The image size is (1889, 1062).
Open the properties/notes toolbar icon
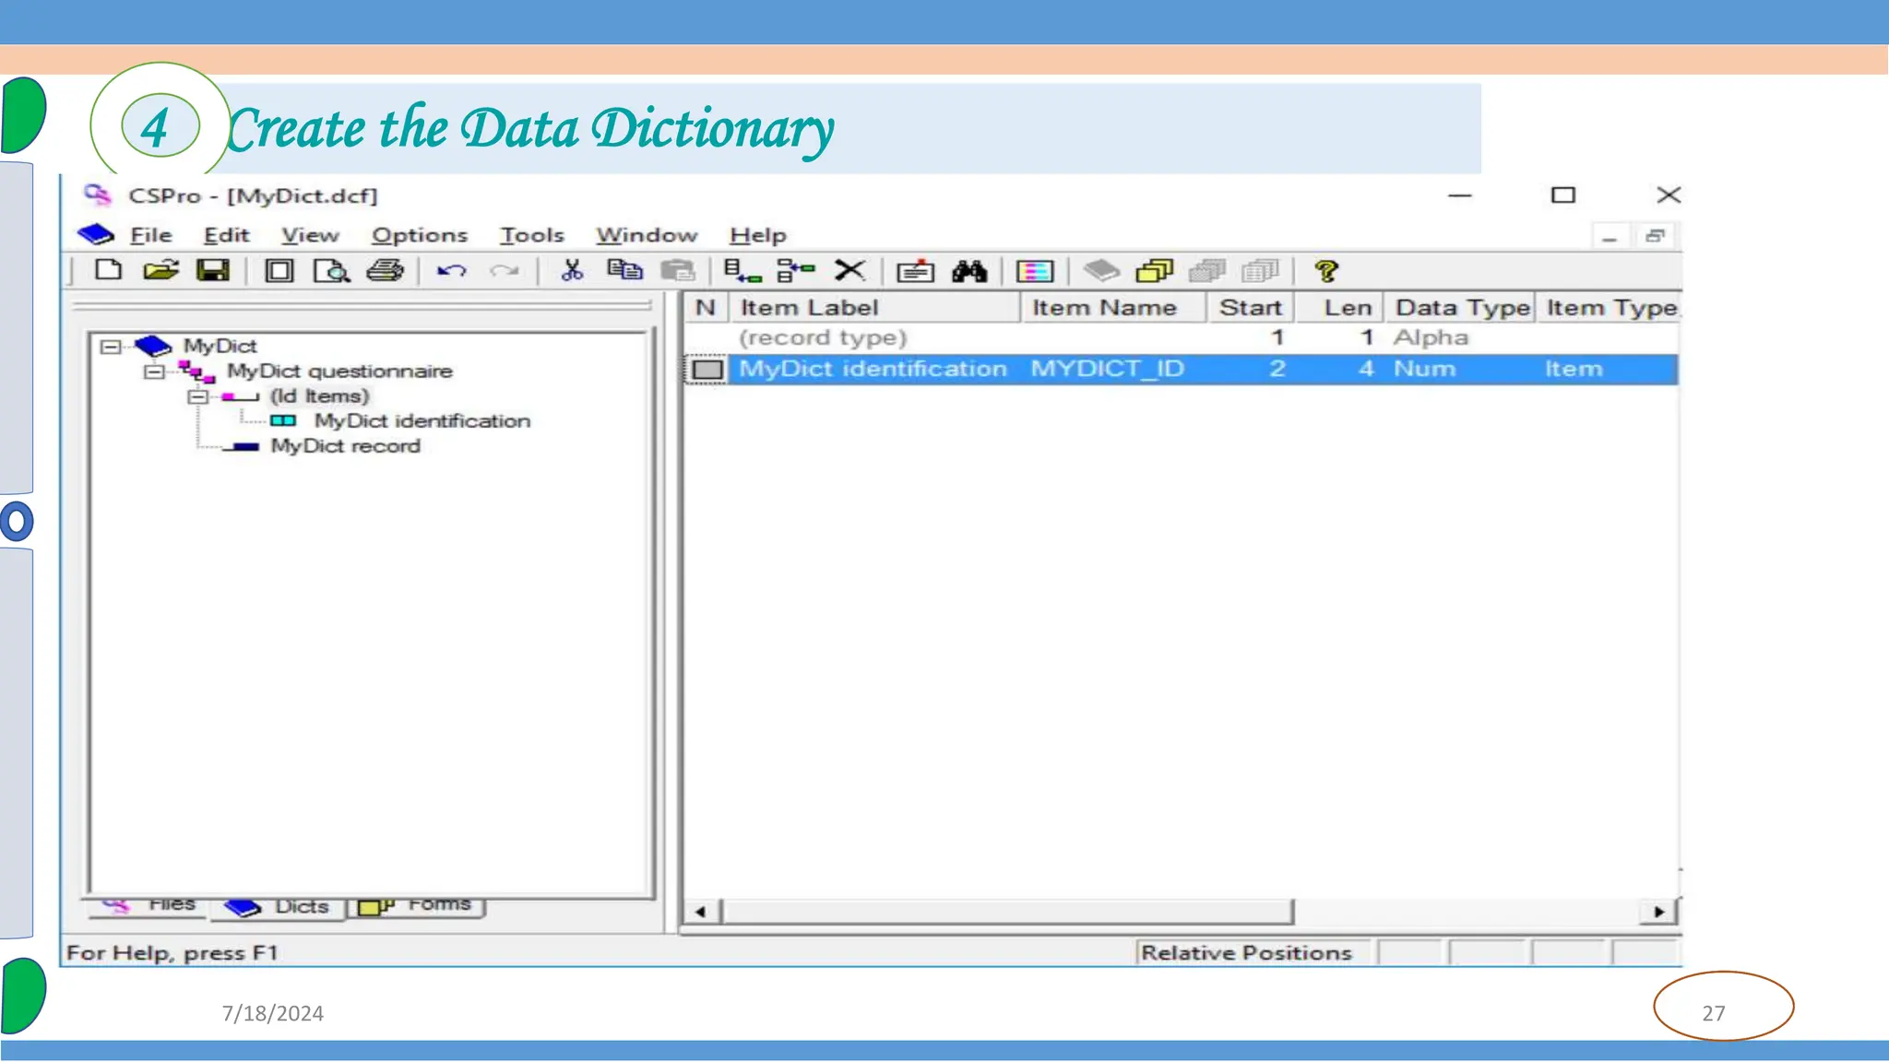[x=915, y=271]
